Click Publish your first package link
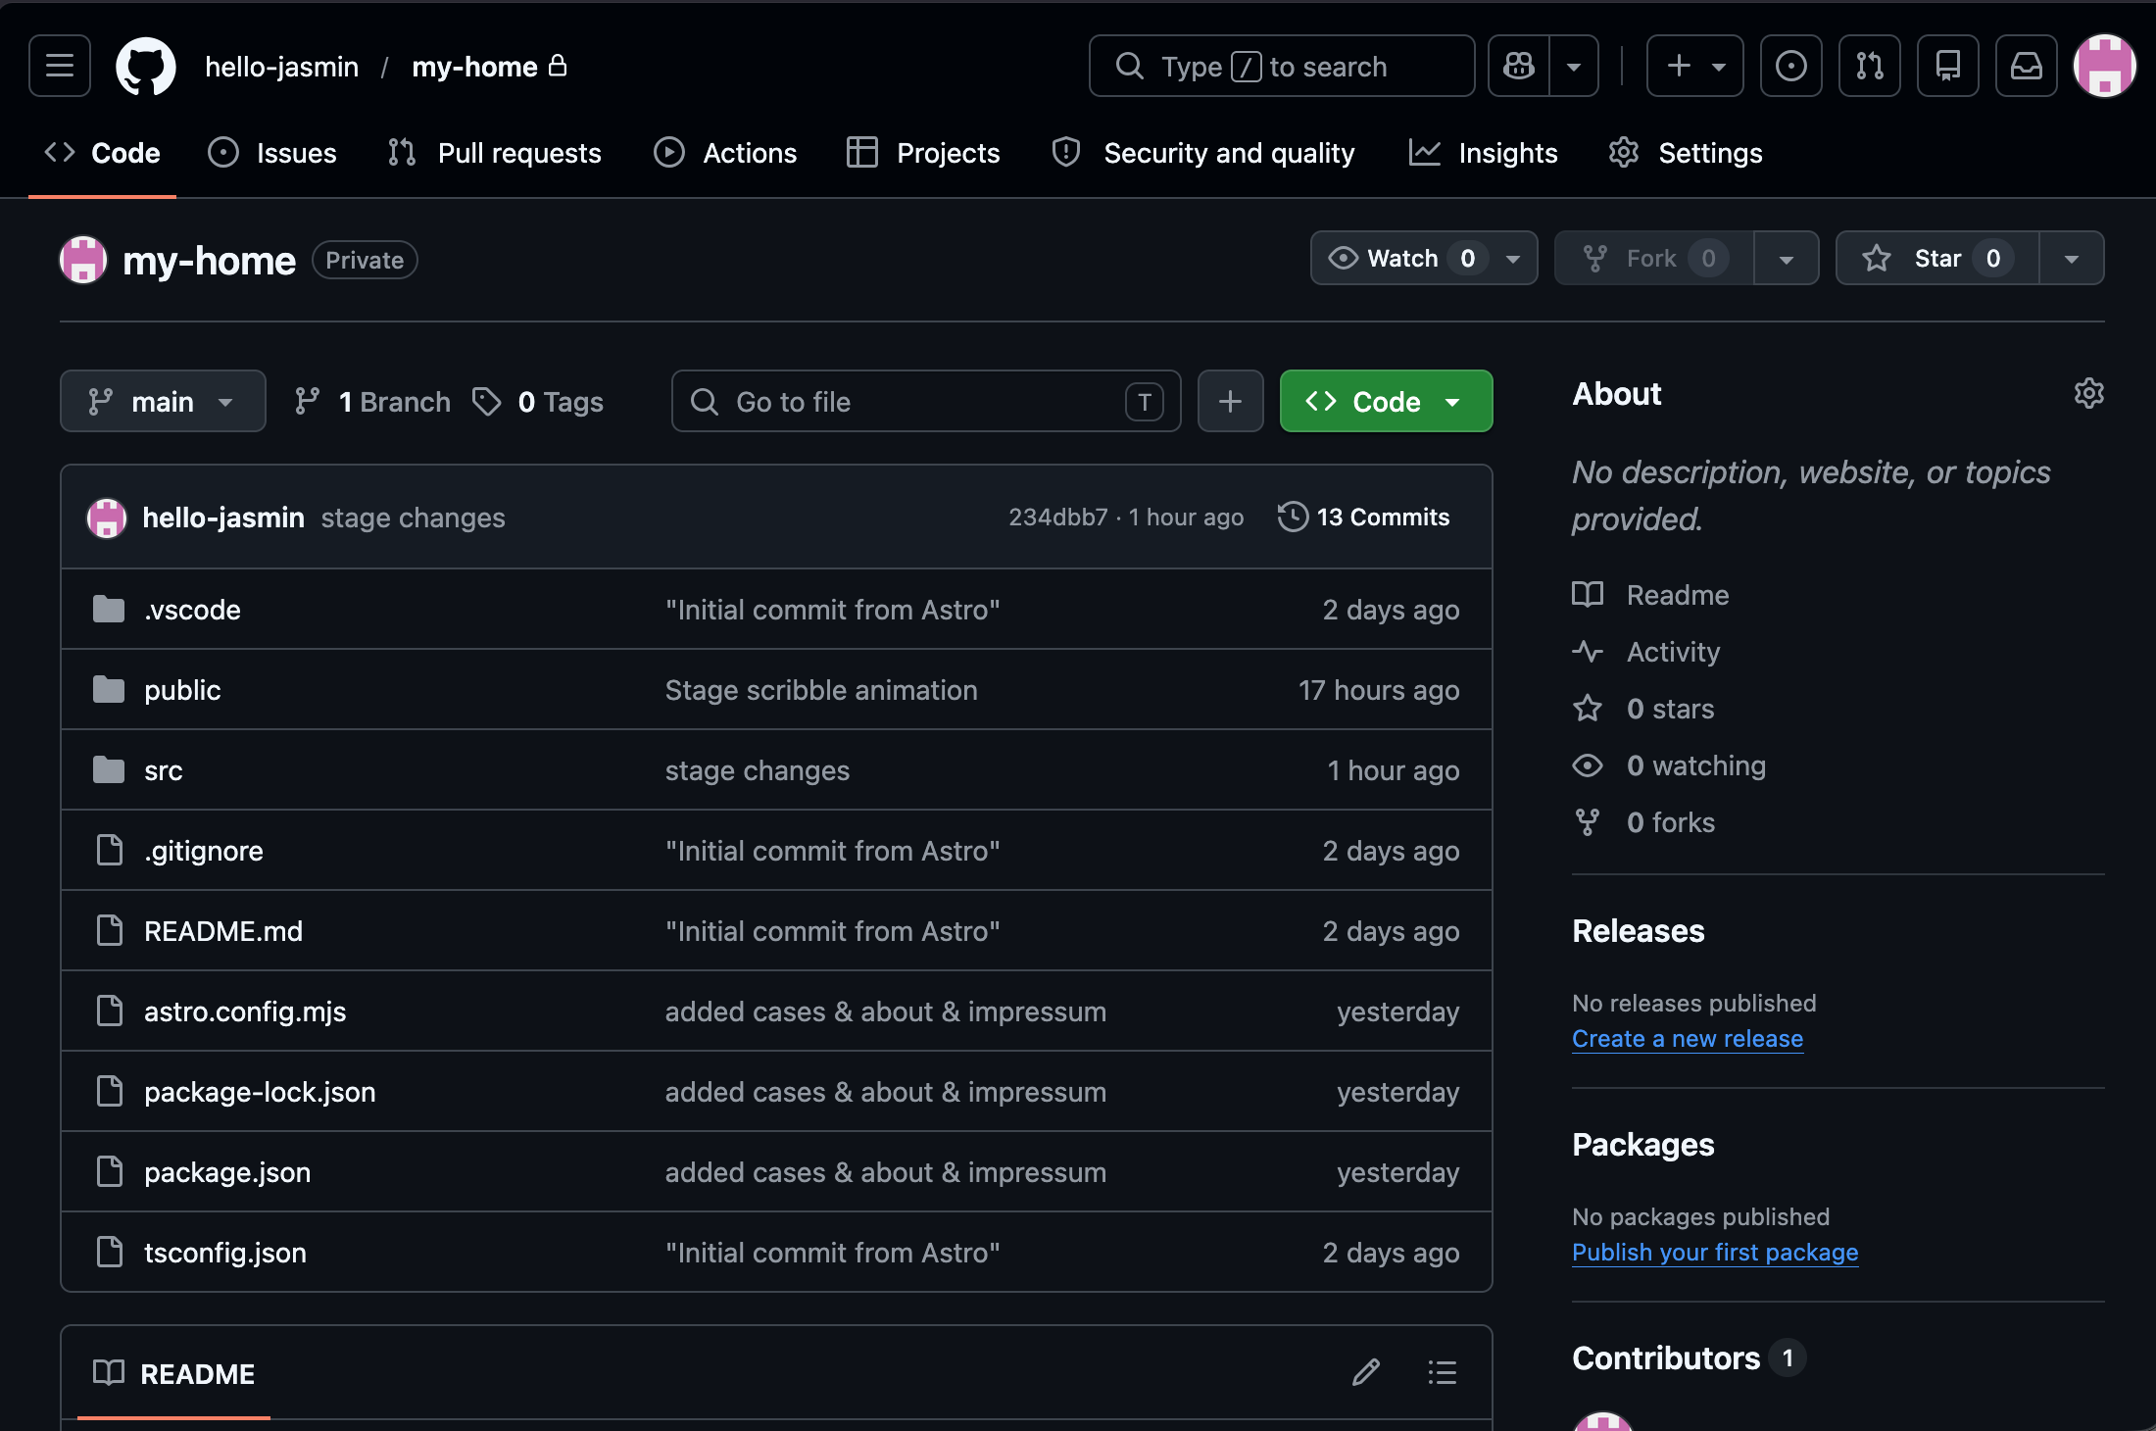2156x1431 pixels. coord(1715,1252)
